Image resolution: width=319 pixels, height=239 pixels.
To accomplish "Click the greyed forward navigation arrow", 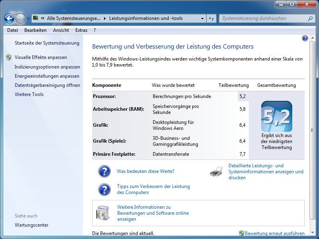I will pyautogui.click(x=20, y=18).
